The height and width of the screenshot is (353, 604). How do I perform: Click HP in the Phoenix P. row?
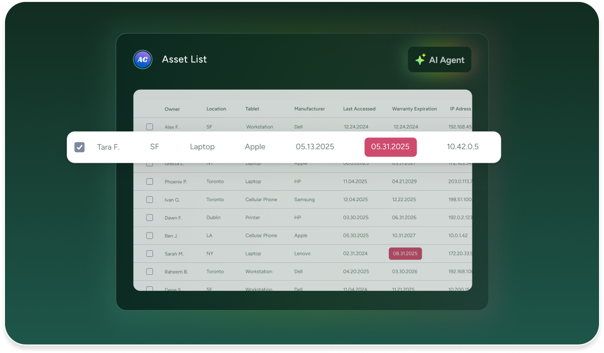(x=298, y=182)
